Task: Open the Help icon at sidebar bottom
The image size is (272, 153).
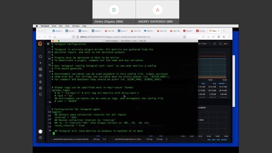Action: [40, 138]
